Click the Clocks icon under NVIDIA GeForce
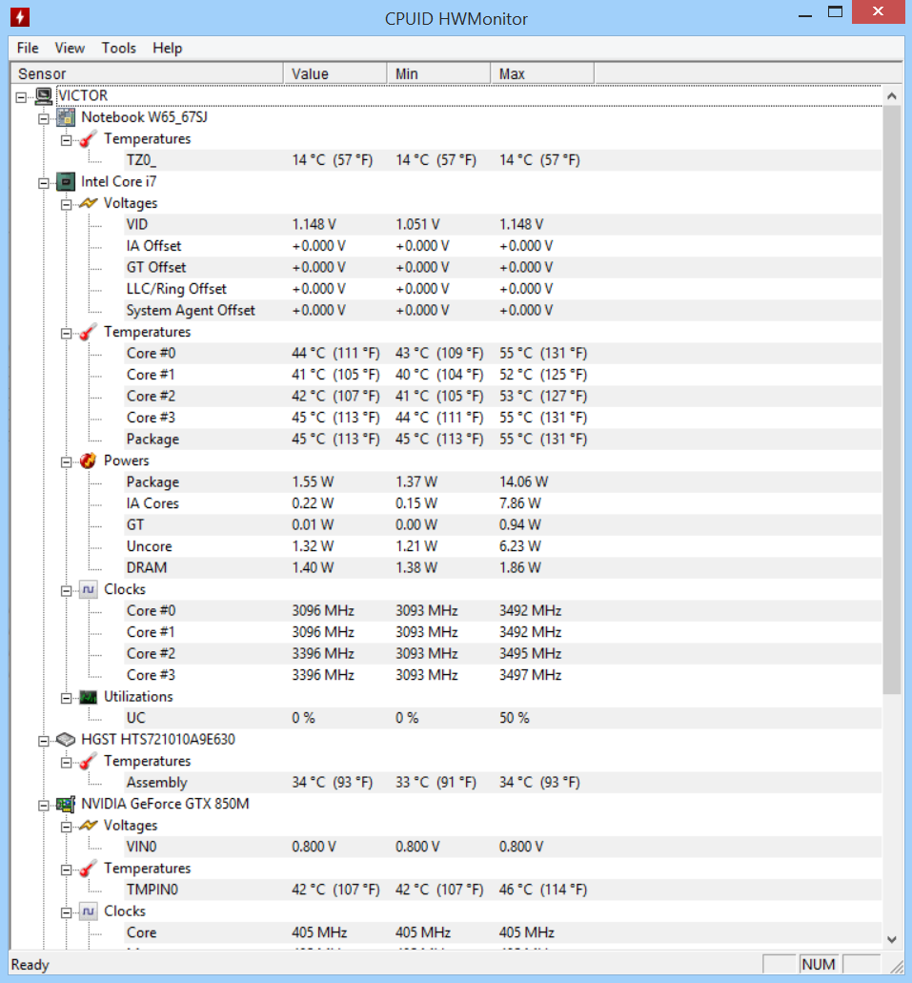912x983 pixels. (x=89, y=911)
